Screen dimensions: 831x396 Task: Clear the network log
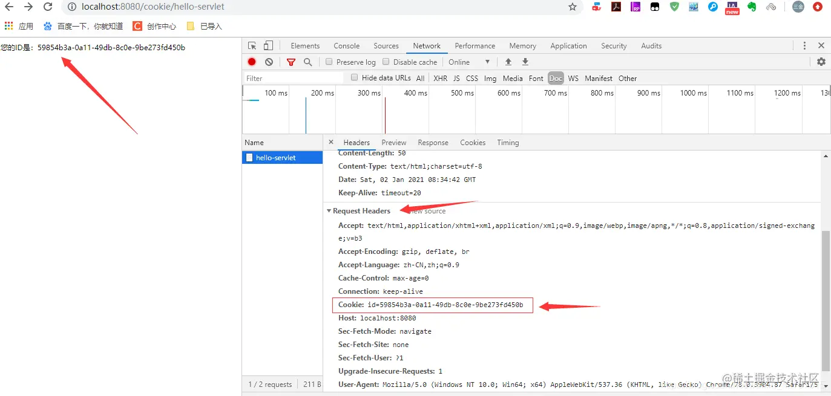pyautogui.click(x=269, y=62)
